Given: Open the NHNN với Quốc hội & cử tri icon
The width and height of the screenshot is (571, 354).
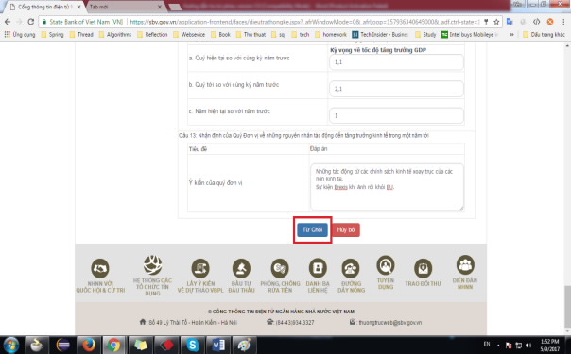Looking at the screenshot, I should tap(100, 268).
